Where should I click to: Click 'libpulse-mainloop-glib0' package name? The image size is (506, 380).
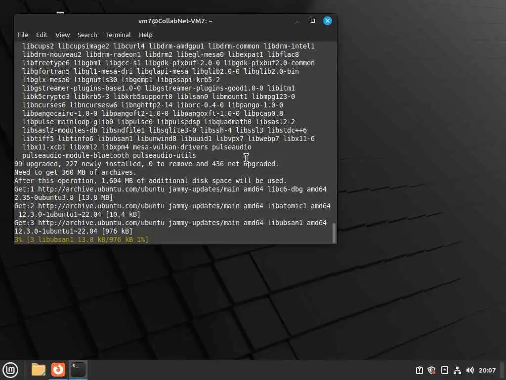pyautogui.click(x=68, y=122)
